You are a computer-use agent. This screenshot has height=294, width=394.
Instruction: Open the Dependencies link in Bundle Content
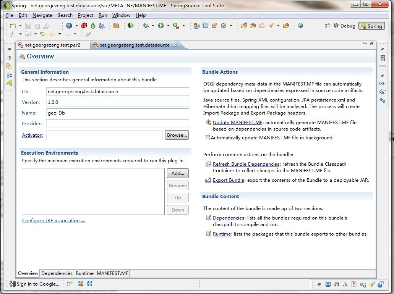tap(229, 218)
